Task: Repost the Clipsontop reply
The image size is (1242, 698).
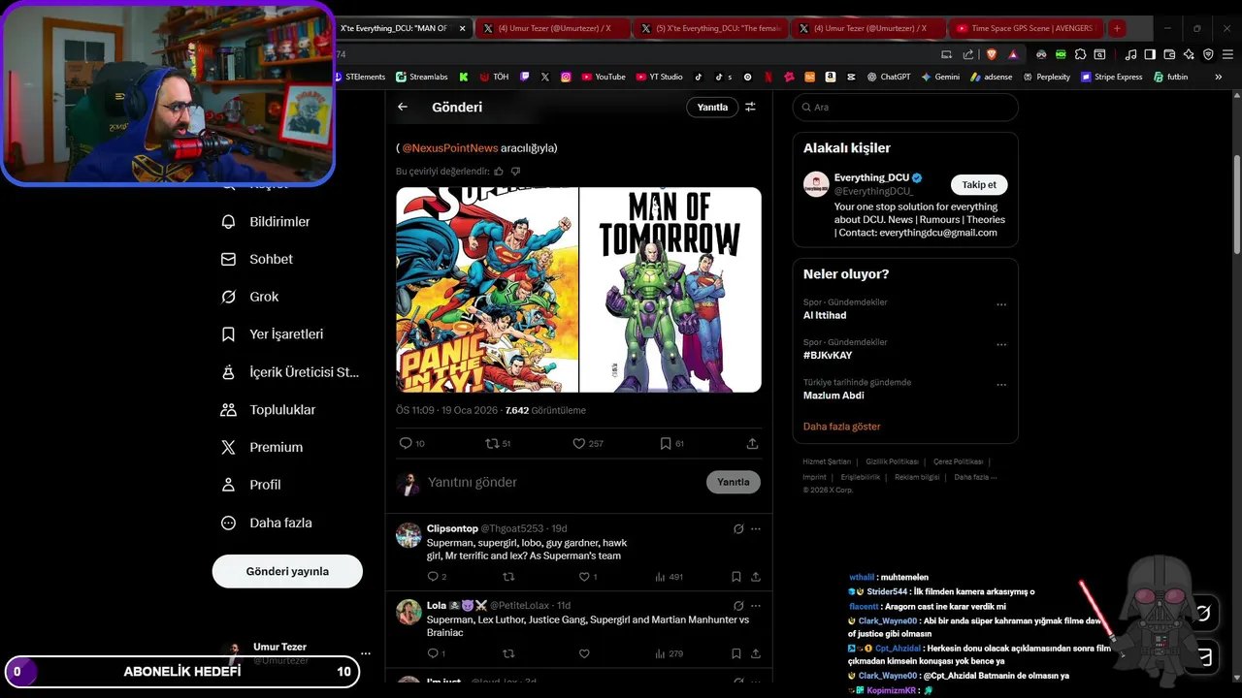Action: [508, 577]
